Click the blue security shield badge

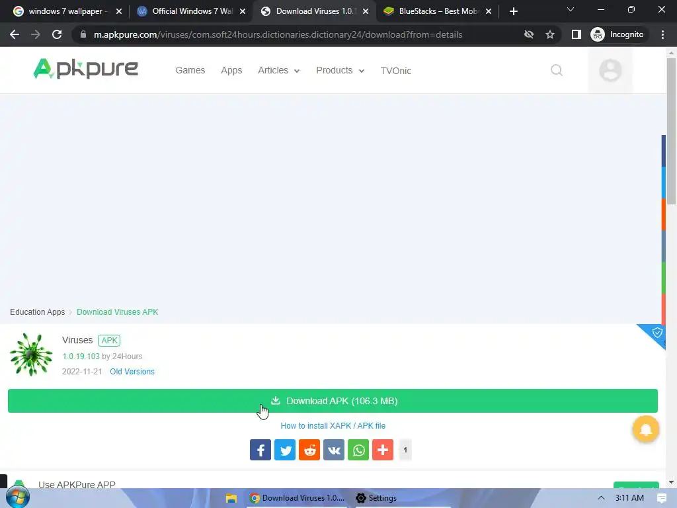(x=657, y=333)
